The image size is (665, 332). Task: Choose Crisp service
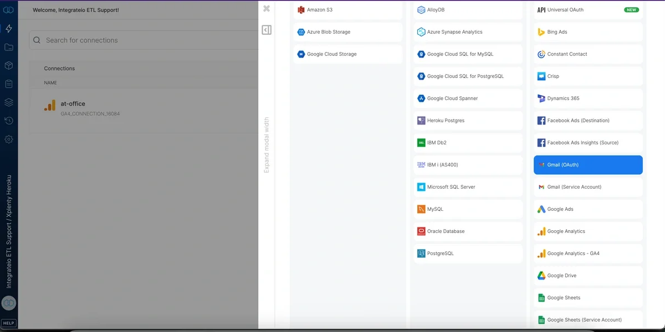588,76
